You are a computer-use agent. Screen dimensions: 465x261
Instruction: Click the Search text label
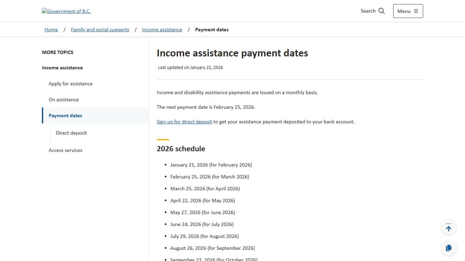pyautogui.click(x=368, y=11)
